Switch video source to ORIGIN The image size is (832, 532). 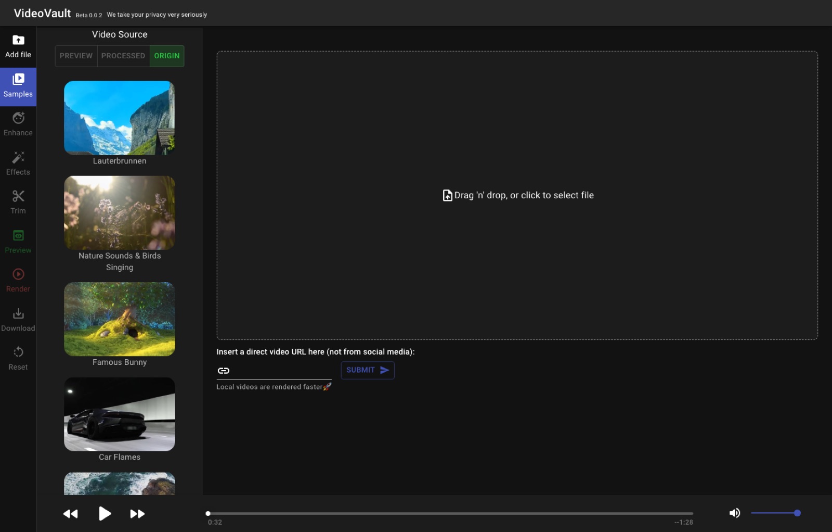click(x=167, y=56)
